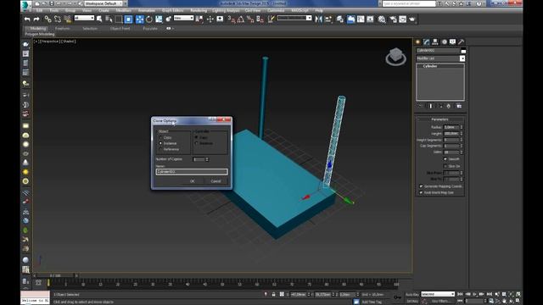543x305 pixels.
Task: Click the object color swatch beside name
Action: (x=463, y=51)
